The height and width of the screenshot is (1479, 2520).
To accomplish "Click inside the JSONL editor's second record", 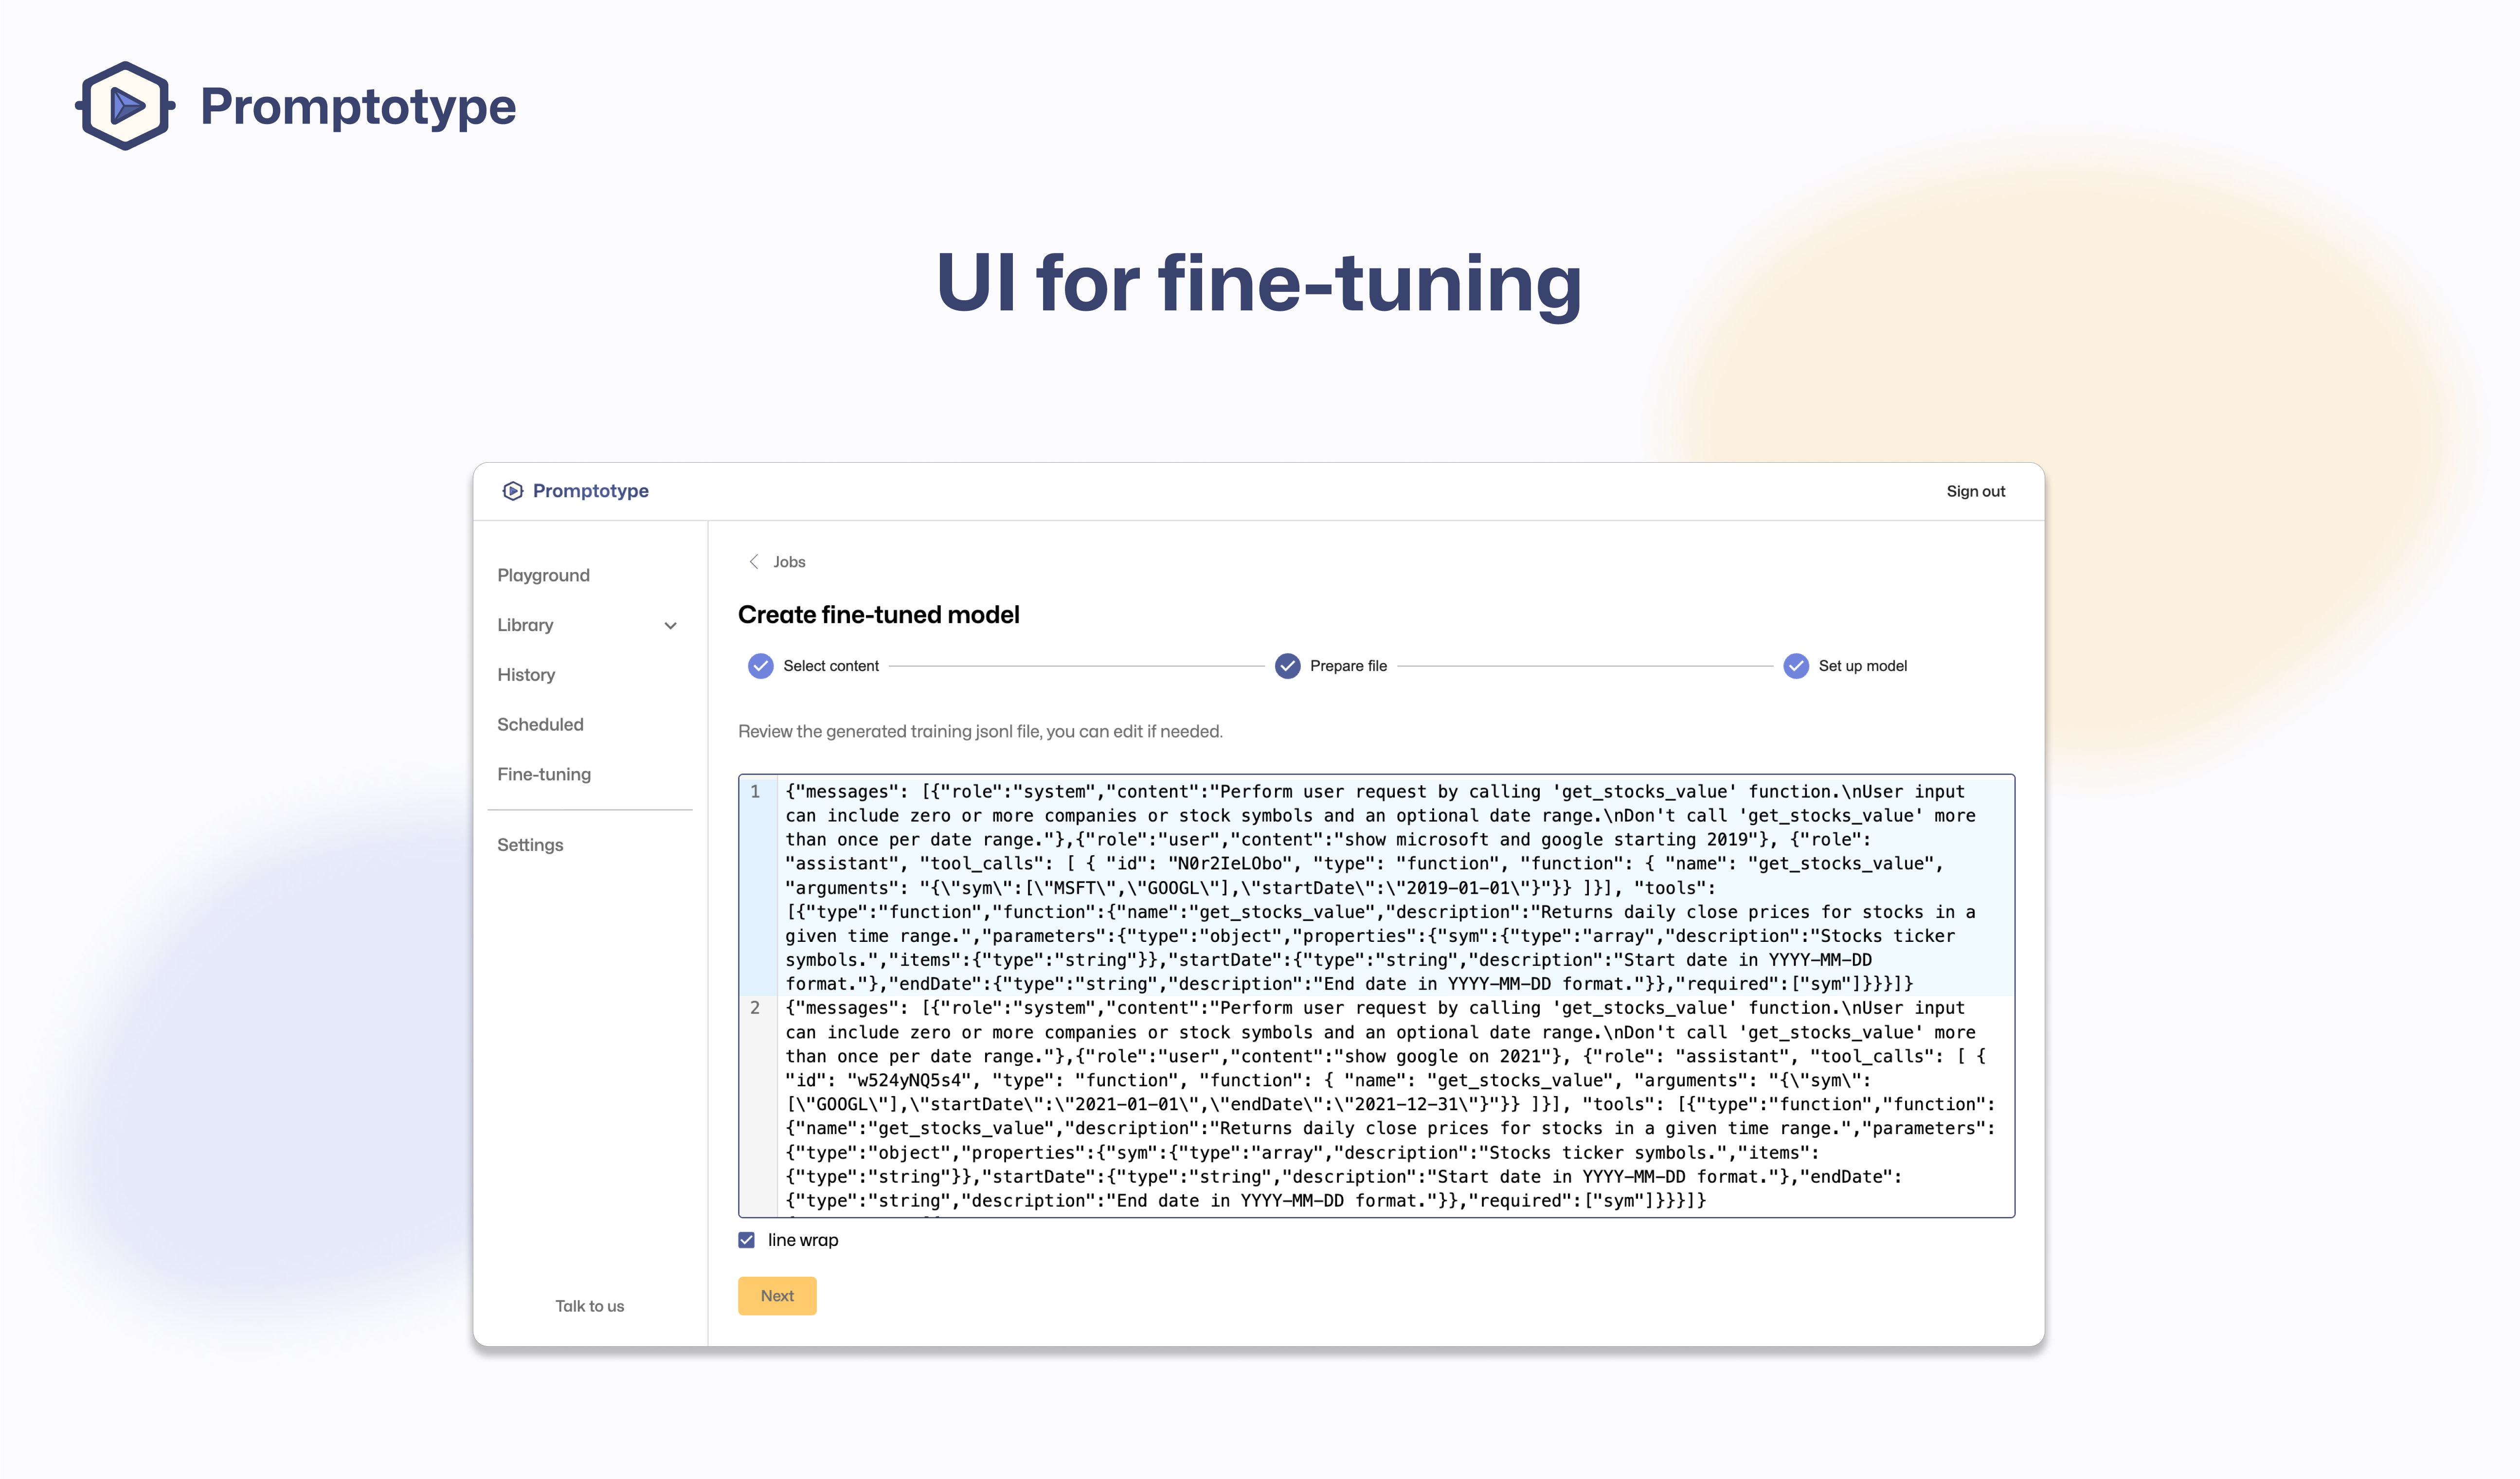I will coord(1300,1105).
